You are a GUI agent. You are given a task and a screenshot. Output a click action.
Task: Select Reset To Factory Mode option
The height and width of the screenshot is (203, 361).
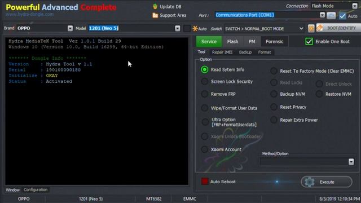click(x=274, y=71)
